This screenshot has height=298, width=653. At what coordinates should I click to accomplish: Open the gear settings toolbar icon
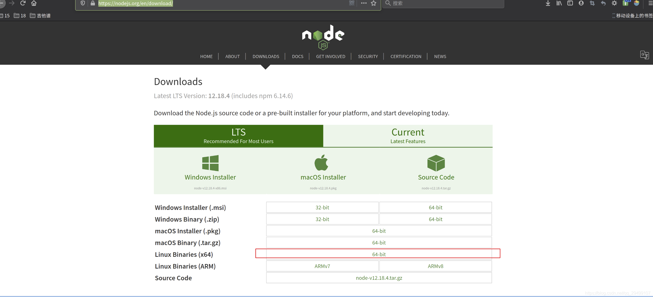coord(614,3)
